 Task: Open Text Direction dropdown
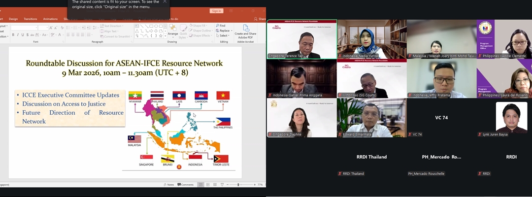[111, 26]
